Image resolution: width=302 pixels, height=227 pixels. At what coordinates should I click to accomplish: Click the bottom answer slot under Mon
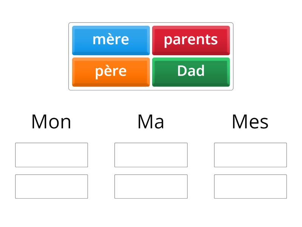pos(52,186)
